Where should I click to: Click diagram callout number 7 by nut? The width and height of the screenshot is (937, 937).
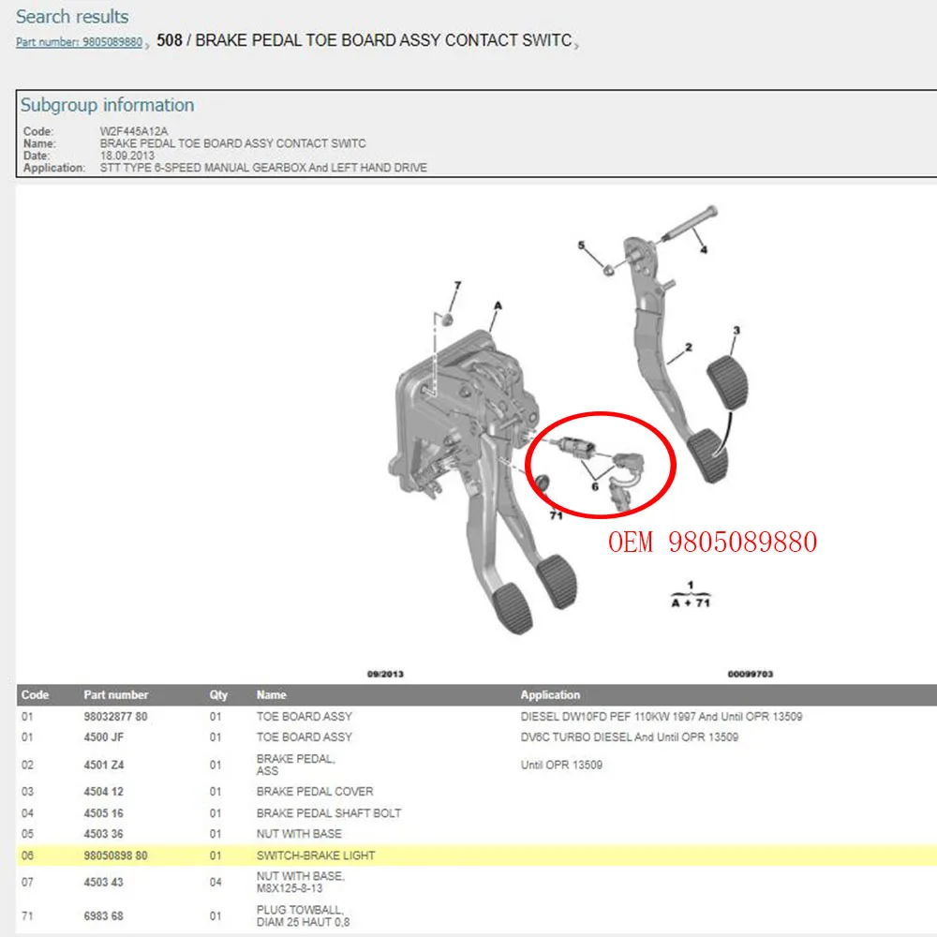(x=458, y=286)
